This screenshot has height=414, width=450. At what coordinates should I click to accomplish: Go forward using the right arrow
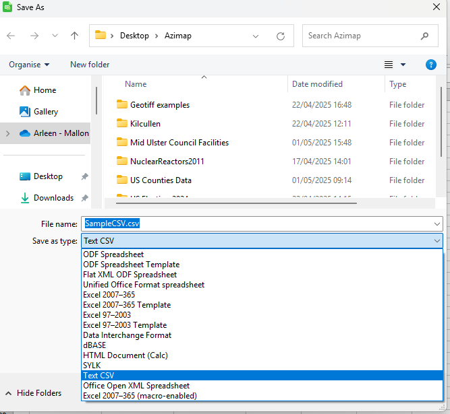pyautogui.click(x=34, y=36)
